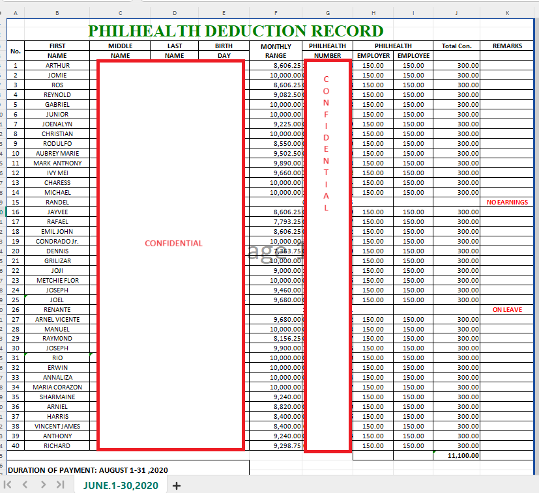Select first name cell REYNOLD
This screenshot has height=493, width=539.
tap(57, 95)
